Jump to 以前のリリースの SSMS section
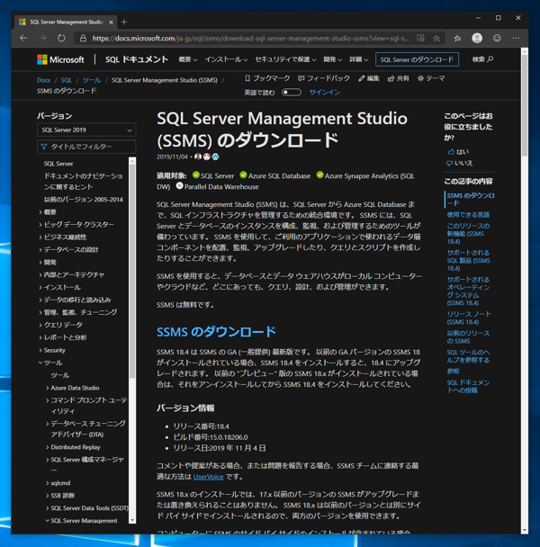Viewport: 540px width, 547px height. tap(468, 337)
